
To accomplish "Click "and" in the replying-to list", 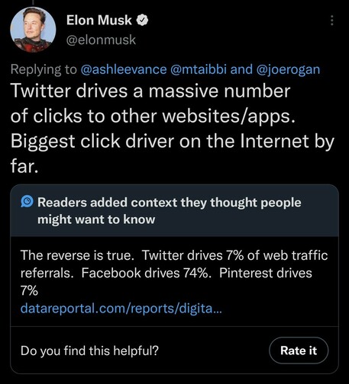I will coord(241,69).
